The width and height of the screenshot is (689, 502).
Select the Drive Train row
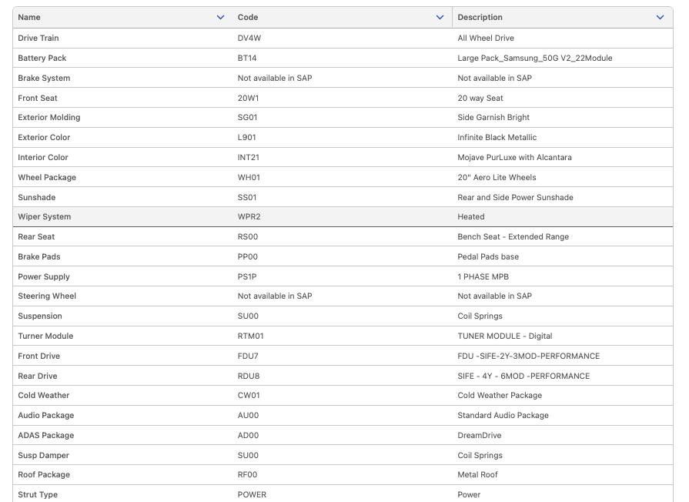point(38,38)
